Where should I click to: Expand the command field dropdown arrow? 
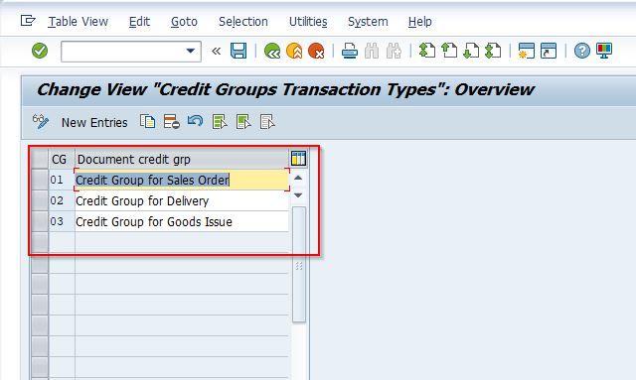tap(190, 51)
